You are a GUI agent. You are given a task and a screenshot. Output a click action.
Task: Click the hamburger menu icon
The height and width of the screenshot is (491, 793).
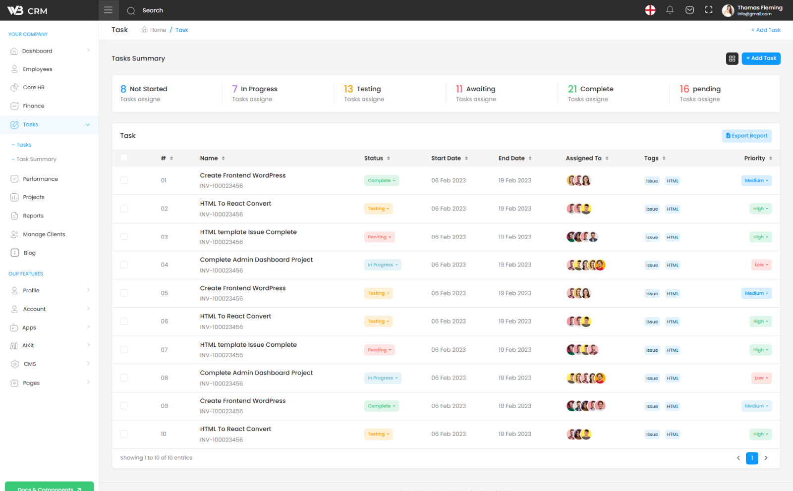pyautogui.click(x=108, y=10)
